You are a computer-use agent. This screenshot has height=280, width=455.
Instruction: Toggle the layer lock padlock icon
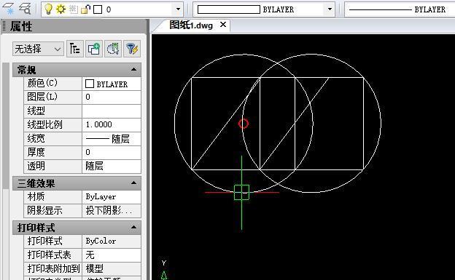click(x=85, y=9)
